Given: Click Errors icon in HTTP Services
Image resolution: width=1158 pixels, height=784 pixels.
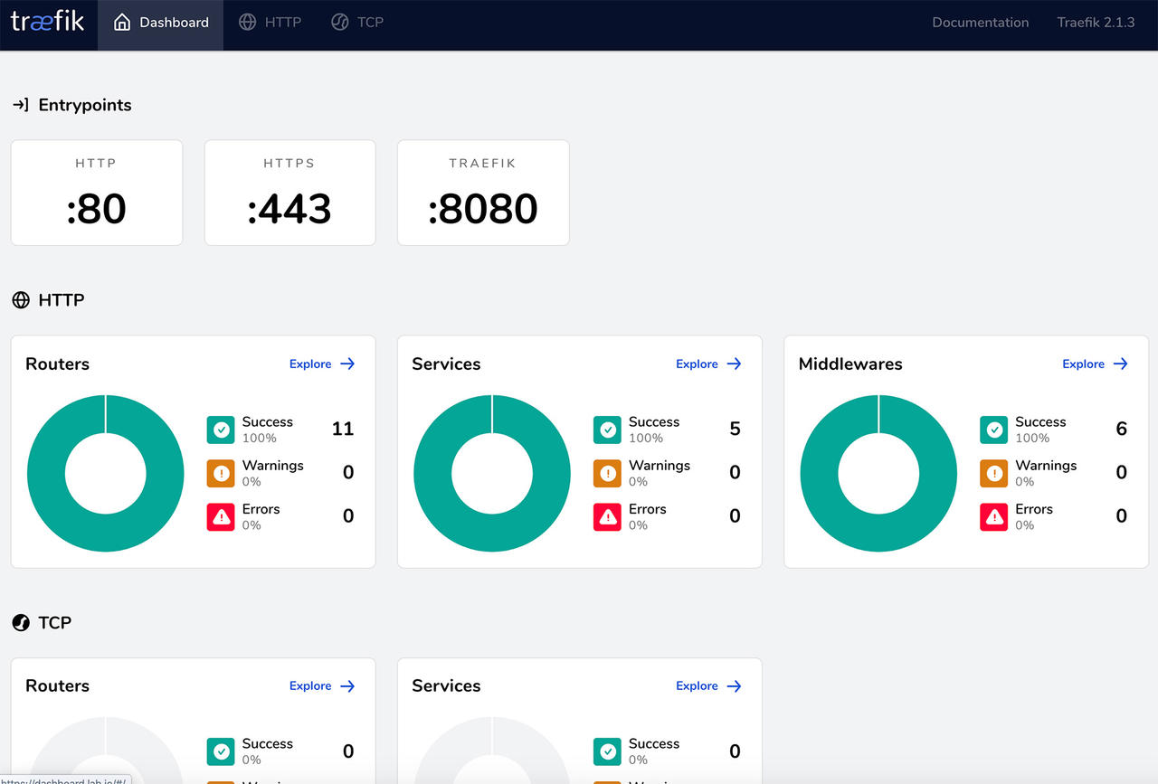Looking at the screenshot, I should 607,516.
